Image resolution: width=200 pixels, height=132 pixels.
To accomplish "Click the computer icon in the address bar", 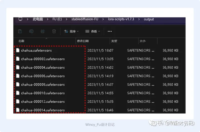I will click(x=20, y=19).
